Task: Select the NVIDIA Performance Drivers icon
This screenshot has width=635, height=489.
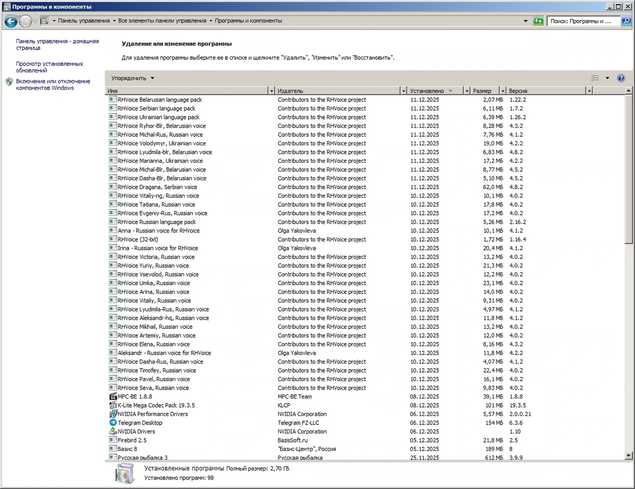Action: [x=113, y=414]
